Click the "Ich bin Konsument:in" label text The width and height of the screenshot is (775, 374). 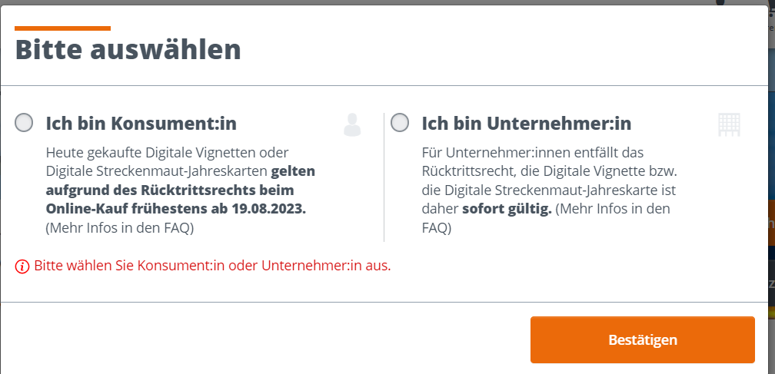pos(141,124)
